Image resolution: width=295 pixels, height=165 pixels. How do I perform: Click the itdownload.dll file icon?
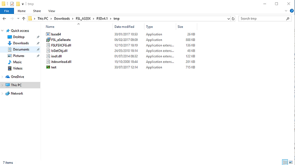tap(48, 62)
